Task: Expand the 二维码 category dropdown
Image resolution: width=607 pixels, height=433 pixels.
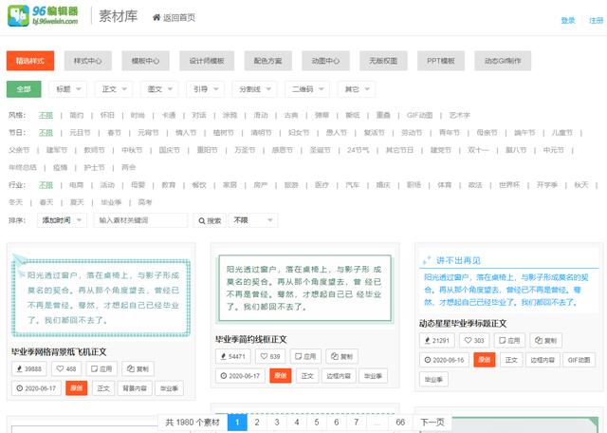Action: tap(307, 89)
